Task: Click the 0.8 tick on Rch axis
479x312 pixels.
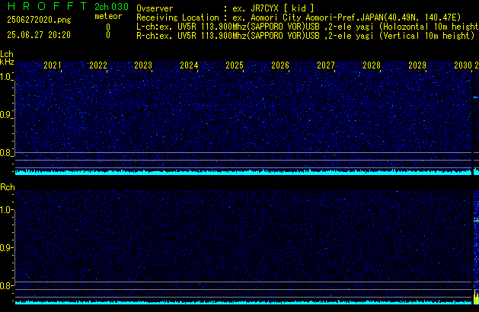Action: 6,285
